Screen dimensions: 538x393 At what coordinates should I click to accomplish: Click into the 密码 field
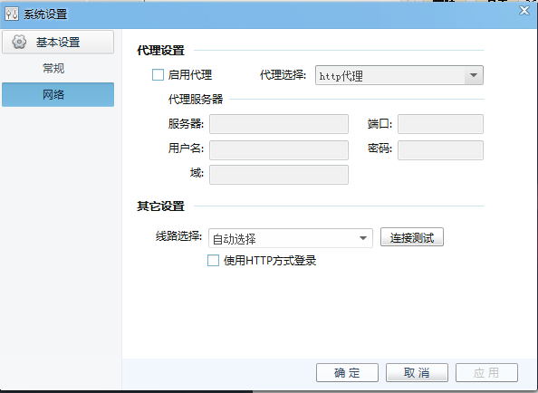point(440,149)
